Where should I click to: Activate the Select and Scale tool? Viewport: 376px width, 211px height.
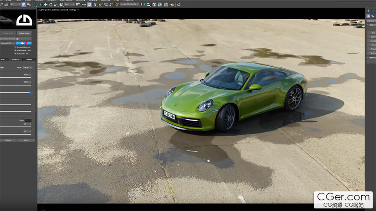point(56,5)
